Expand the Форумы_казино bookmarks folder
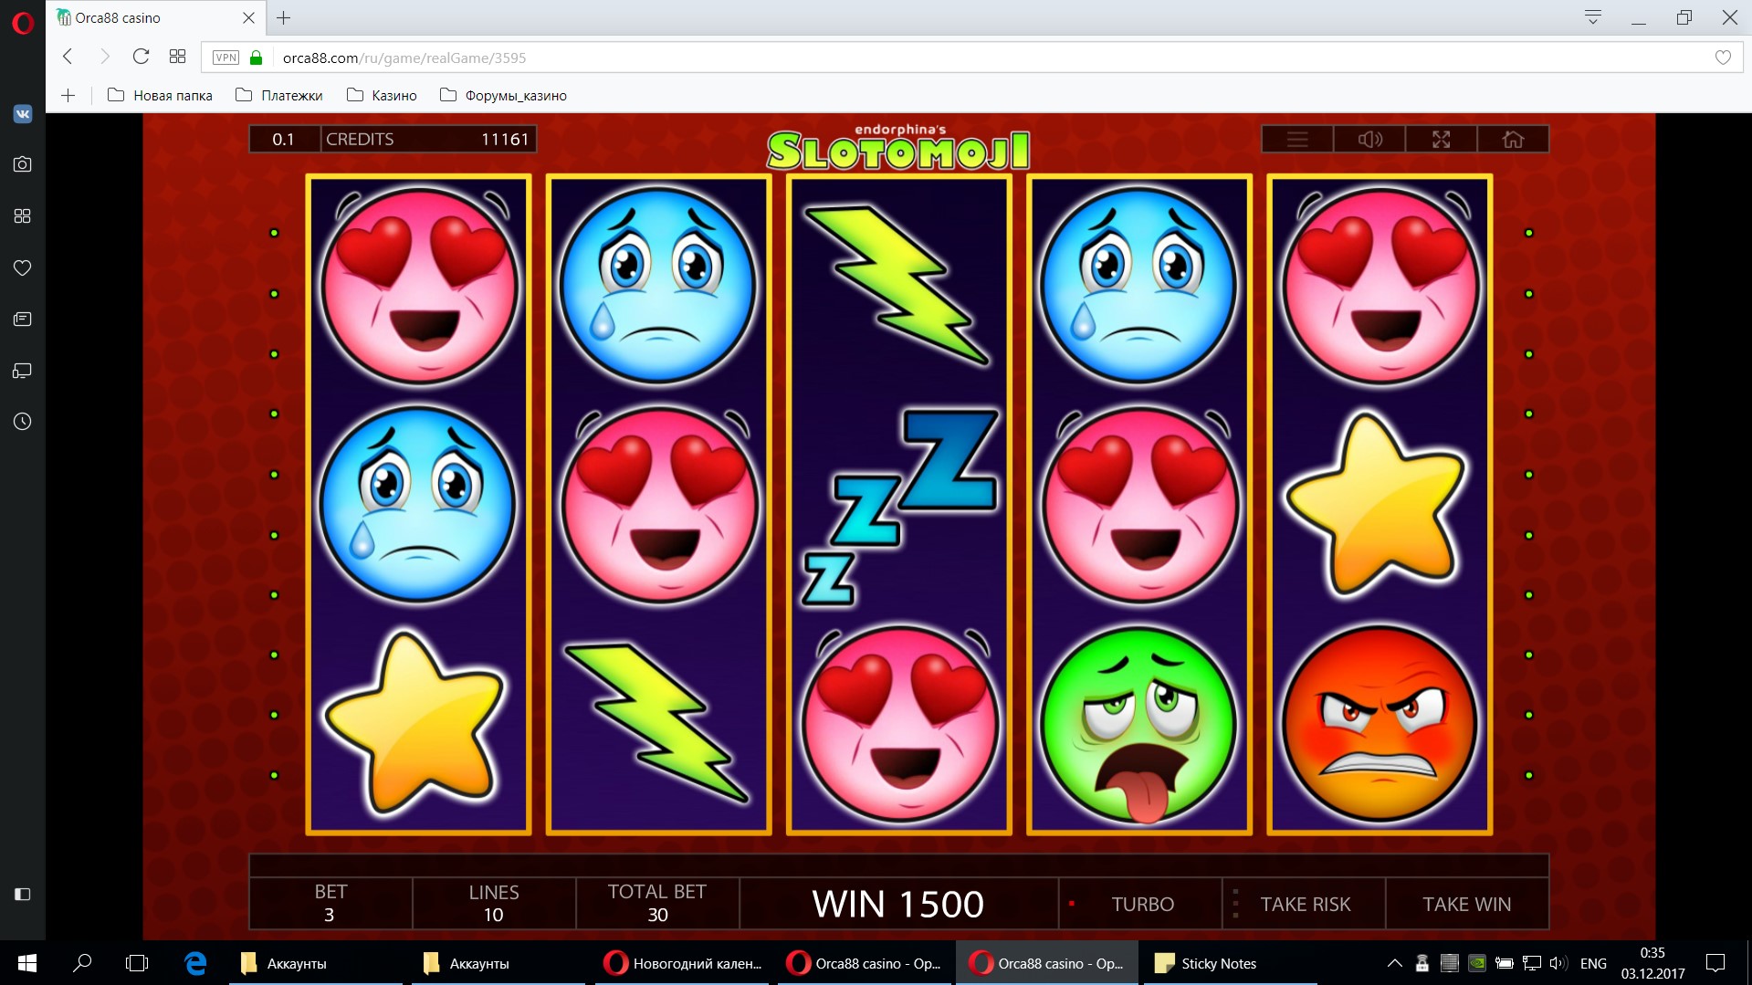 coord(503,95)
